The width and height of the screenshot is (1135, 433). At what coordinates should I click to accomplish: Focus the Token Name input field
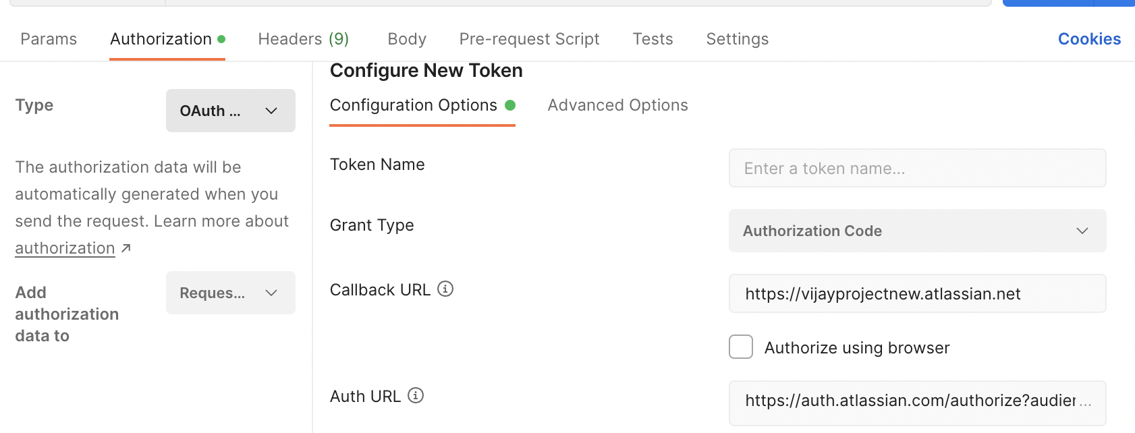pyautogui.click(x=917, y=168)
